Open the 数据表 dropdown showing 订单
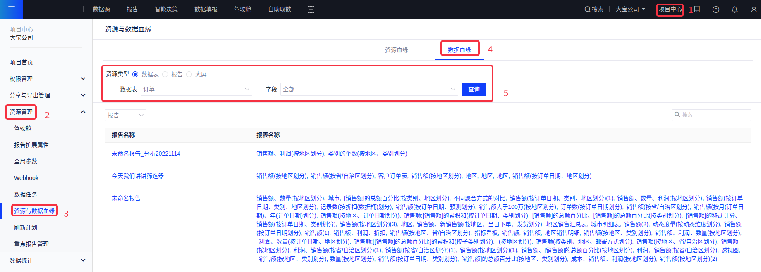761x272 pixels. point(196,89)
